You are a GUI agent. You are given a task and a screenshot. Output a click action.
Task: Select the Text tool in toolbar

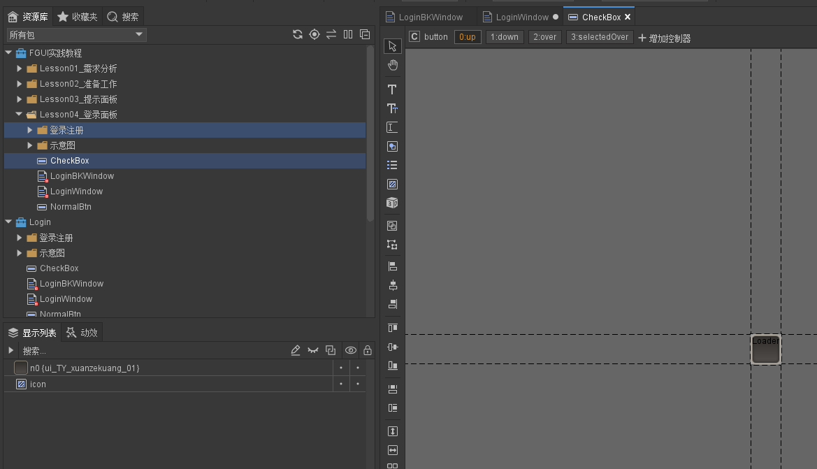click(393, 89)
